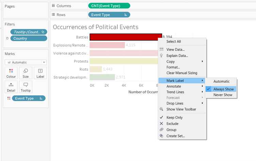This screenshot has width=256, height=161.
Task: Click the Rows shelf icon
Action: coord(53,15)
